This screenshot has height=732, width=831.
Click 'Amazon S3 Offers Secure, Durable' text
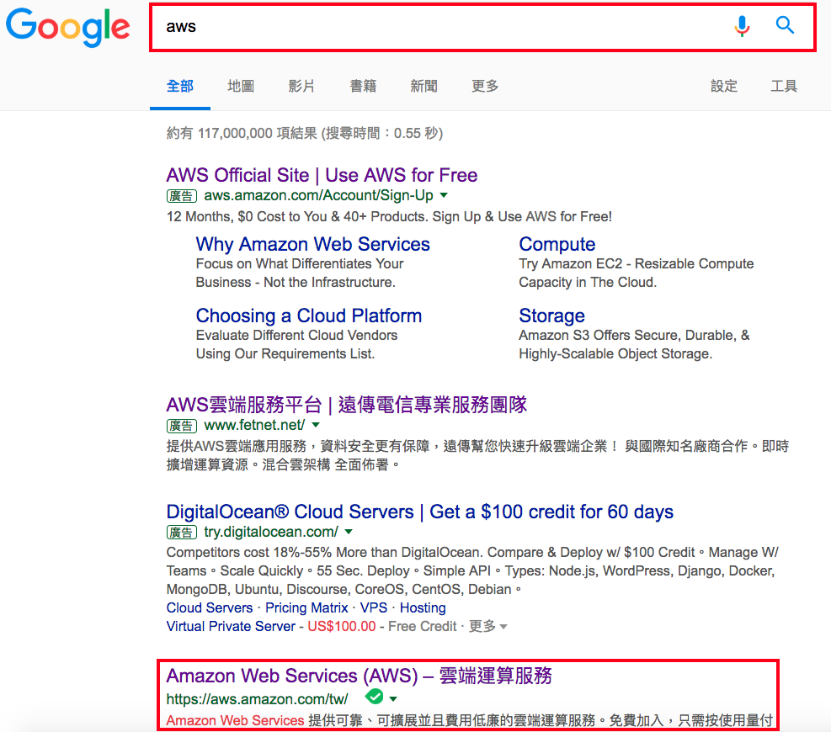634,335
